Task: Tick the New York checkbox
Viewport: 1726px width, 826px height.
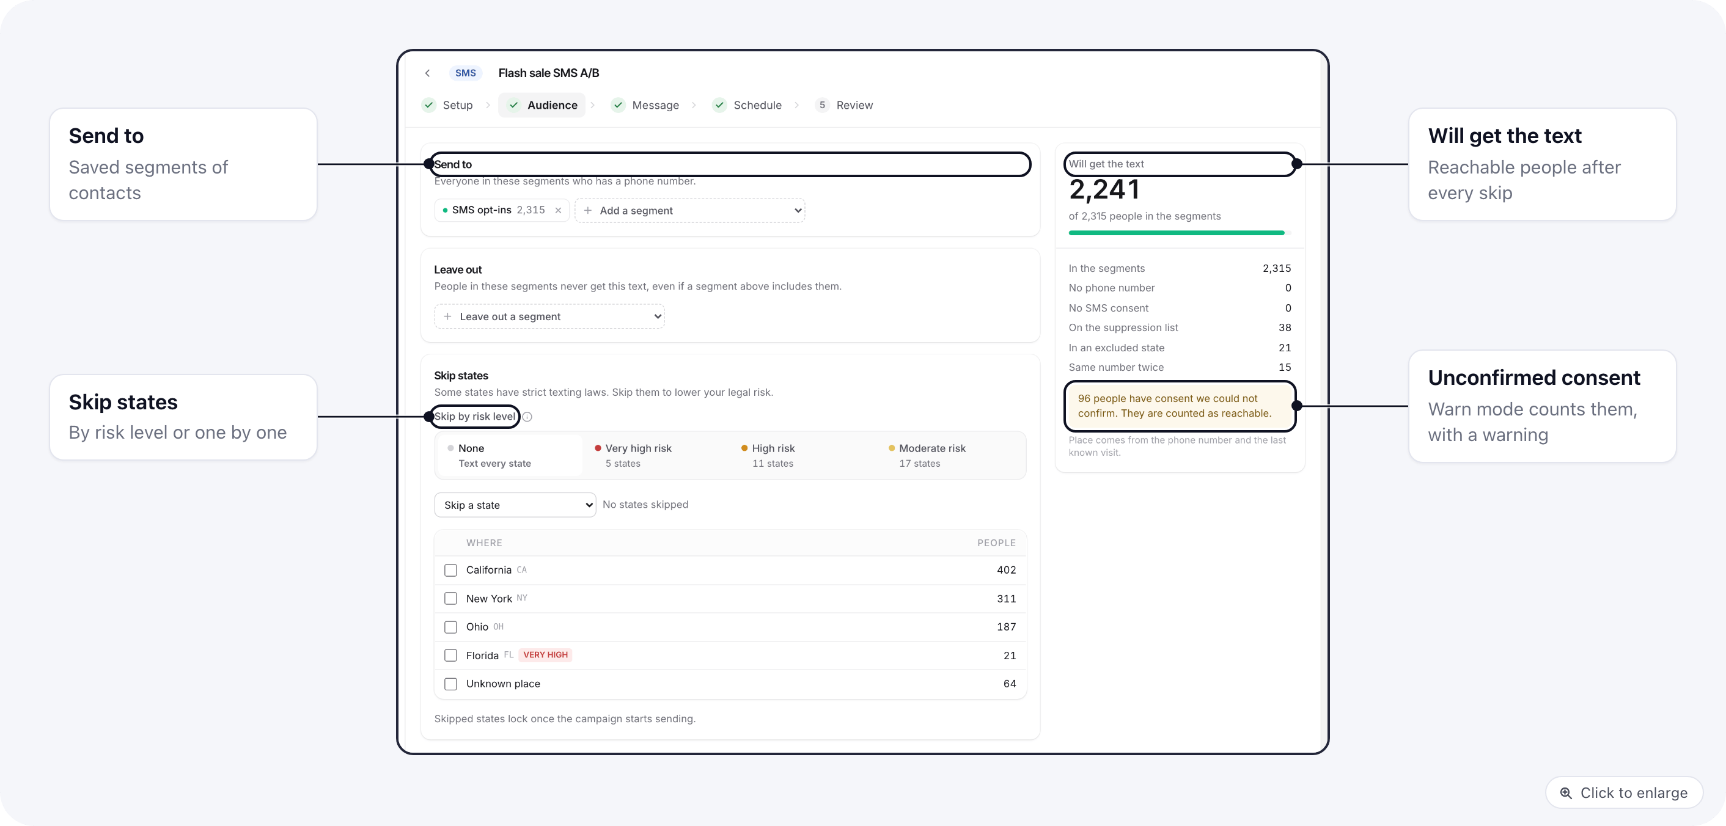Action: 451,598
